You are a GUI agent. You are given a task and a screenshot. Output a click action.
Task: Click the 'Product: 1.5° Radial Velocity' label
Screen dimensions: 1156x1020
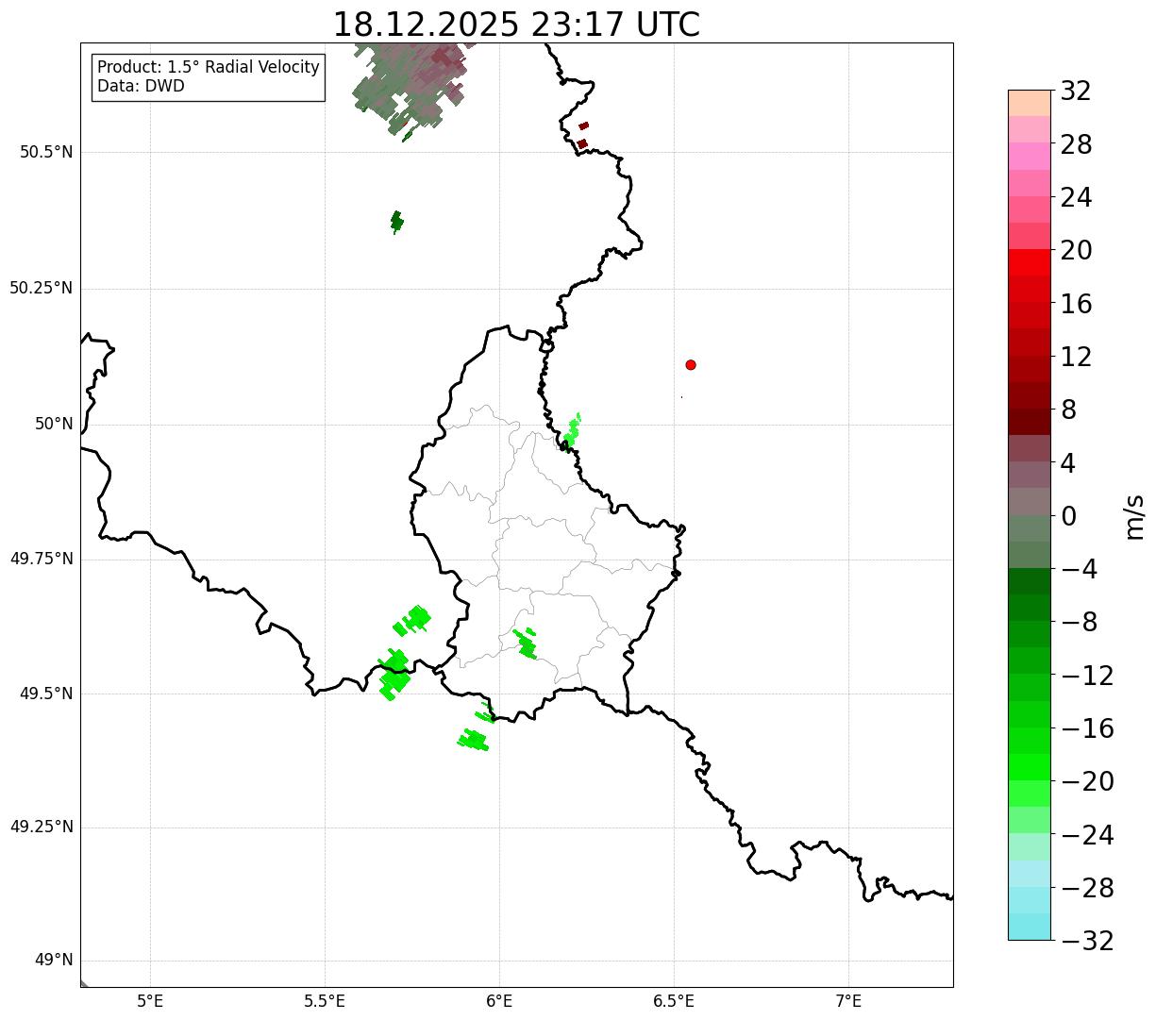coord(209,68)
